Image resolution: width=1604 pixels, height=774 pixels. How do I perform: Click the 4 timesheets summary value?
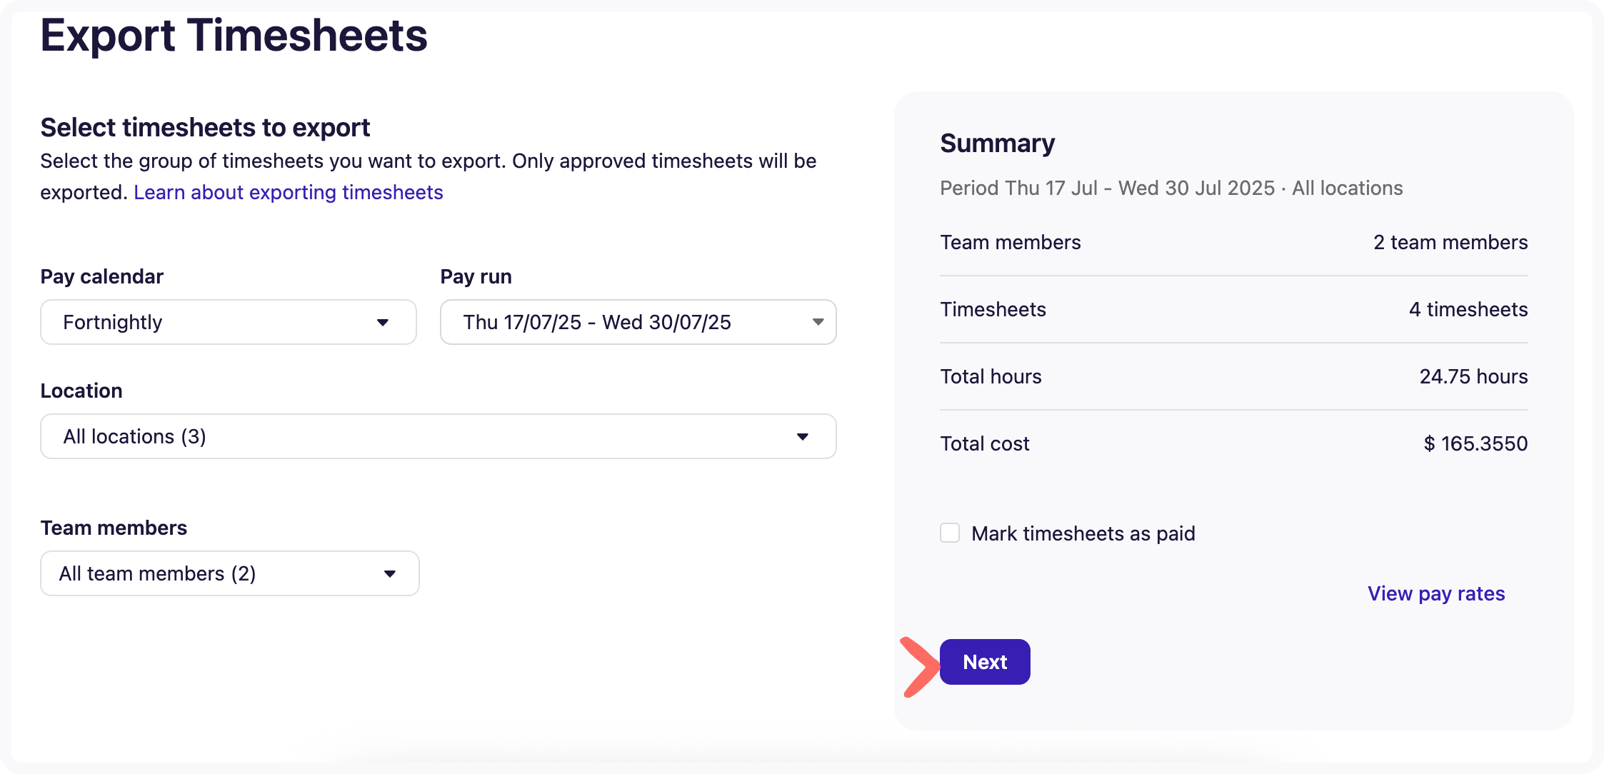tap(1468, 309)
